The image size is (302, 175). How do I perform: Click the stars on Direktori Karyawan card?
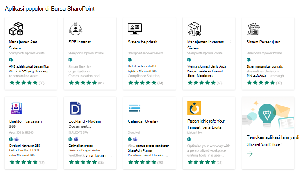point(23,162)
